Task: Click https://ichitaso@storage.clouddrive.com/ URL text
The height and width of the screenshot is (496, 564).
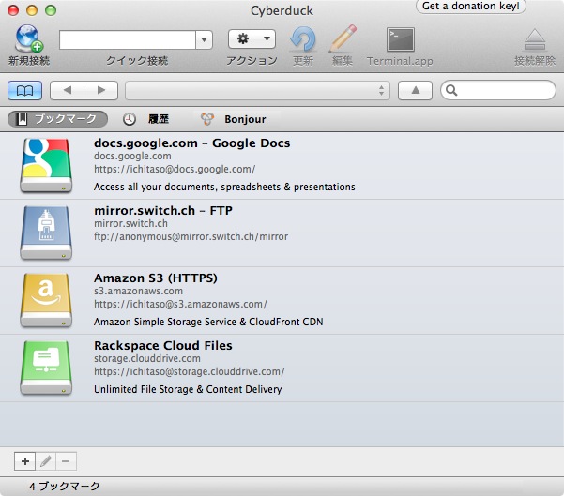Action: click(190, 371)
